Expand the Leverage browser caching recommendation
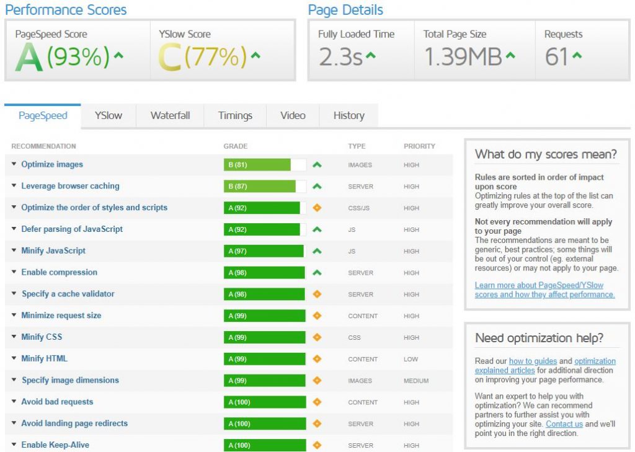The height and width of the screenshot is (452, 635). [70, 186]
